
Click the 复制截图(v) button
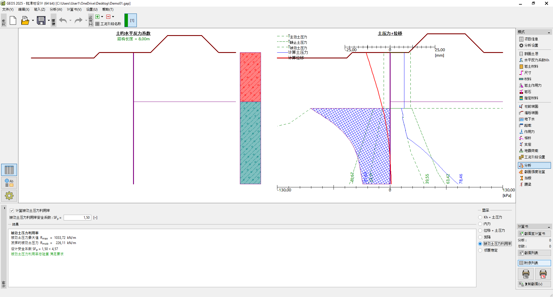pyautogui.click(x=534, y=284)
